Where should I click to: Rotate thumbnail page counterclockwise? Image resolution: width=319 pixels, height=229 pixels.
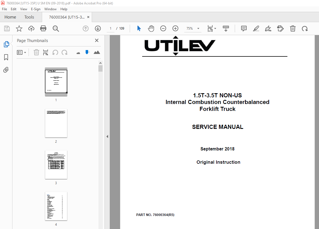coord(55,53)
